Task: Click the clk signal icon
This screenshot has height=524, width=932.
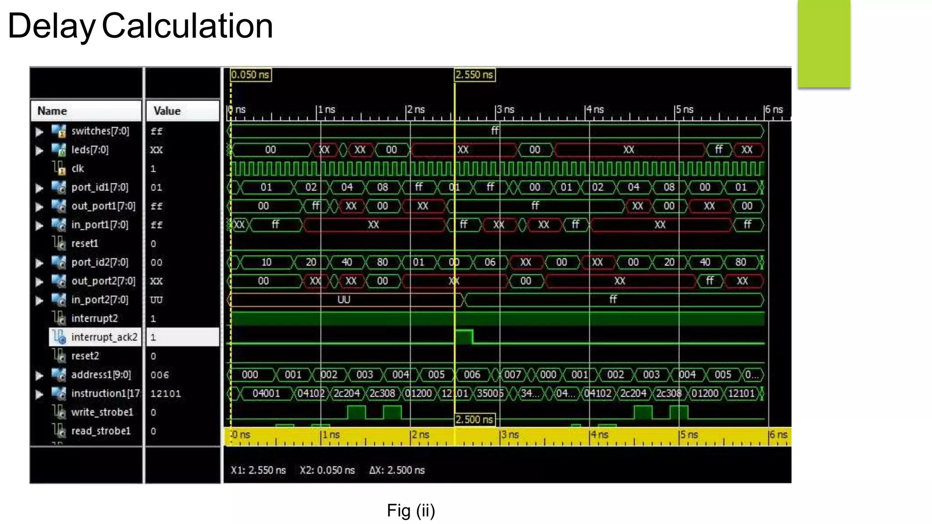Action: [58, 168]
